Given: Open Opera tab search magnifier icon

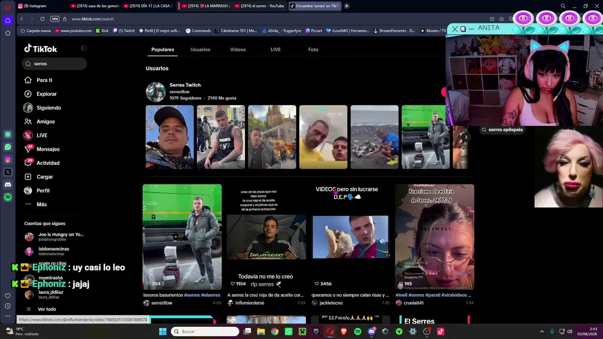Looking at the screenshot, I should tap(563, 6).
